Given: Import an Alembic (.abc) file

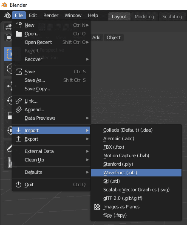Looking at the screenshot, I should [x=136, y=138].
